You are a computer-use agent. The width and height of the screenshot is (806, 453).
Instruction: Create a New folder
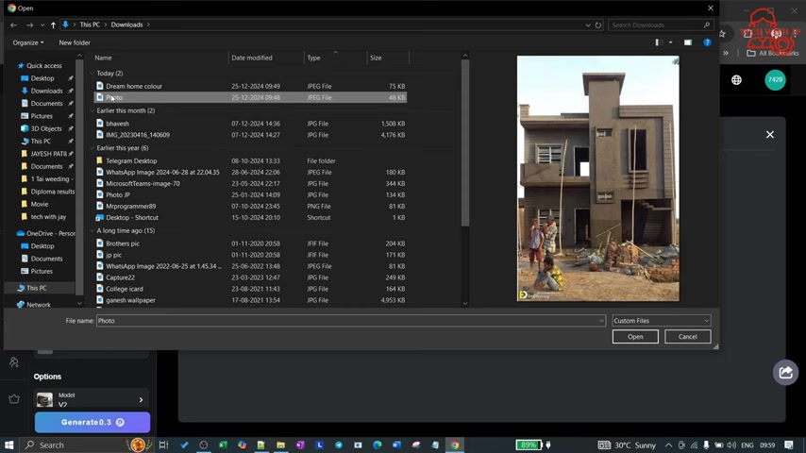pos(75,42)
